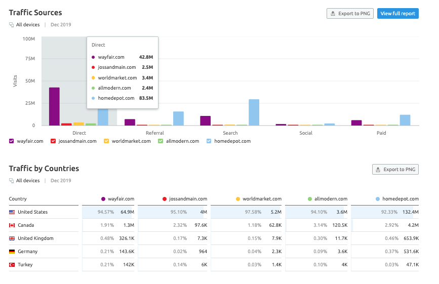Hide allmodern.com series via legend checkbox
The width and height of the screenshot is (439, 284).
pyautogui.click(x=161, y=141)
